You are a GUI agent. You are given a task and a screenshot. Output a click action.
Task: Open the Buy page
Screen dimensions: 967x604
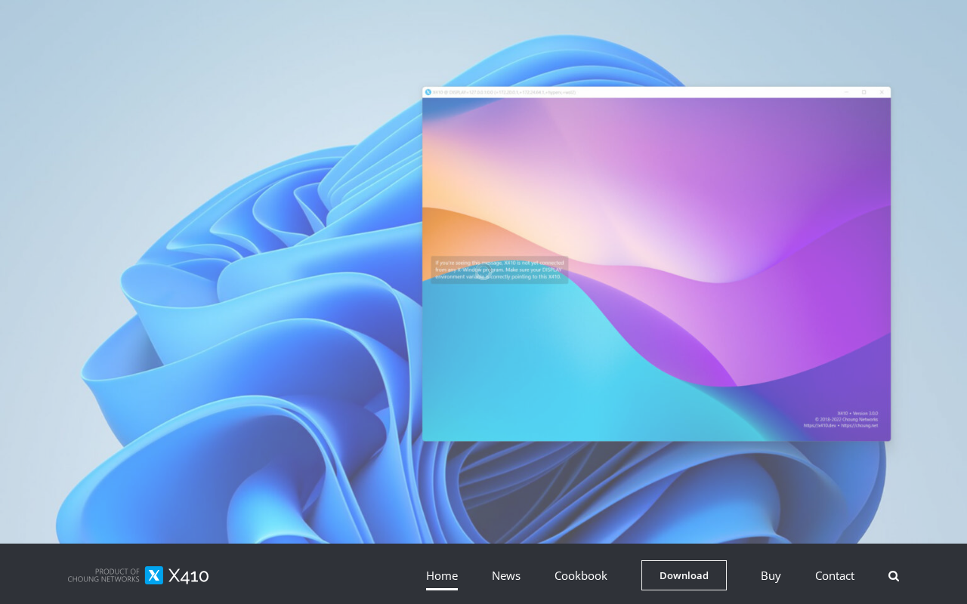[771, 575]
